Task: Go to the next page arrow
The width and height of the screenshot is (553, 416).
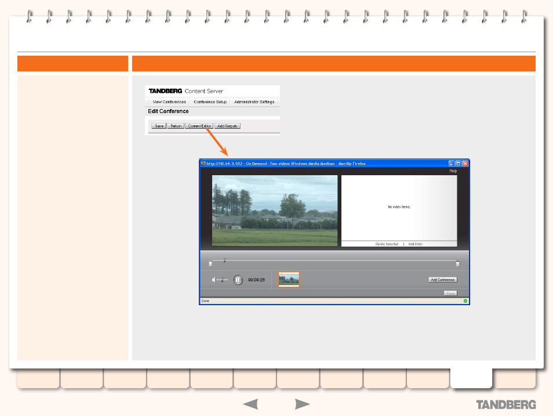Action: pyautogui.click(x=302, y=404)
